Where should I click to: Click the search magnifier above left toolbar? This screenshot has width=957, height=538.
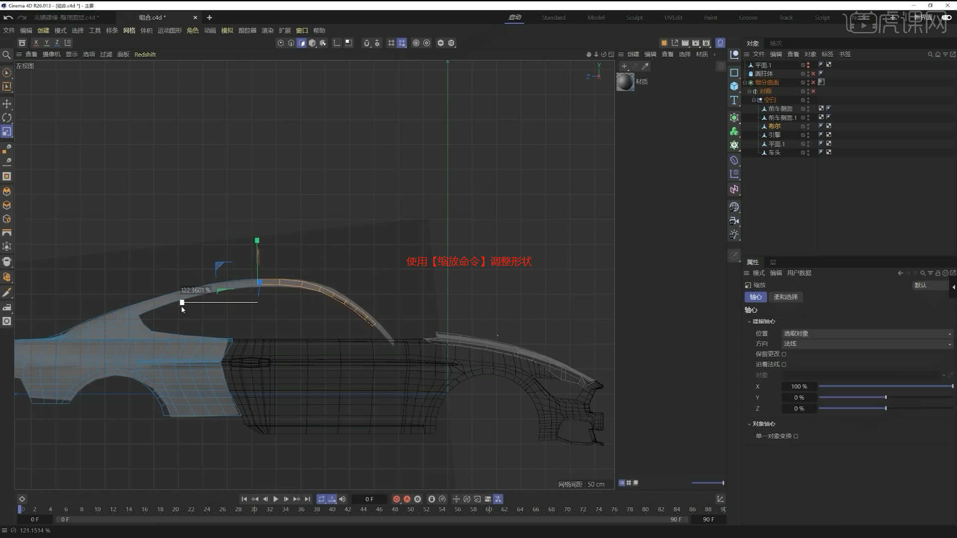[6, 55]
